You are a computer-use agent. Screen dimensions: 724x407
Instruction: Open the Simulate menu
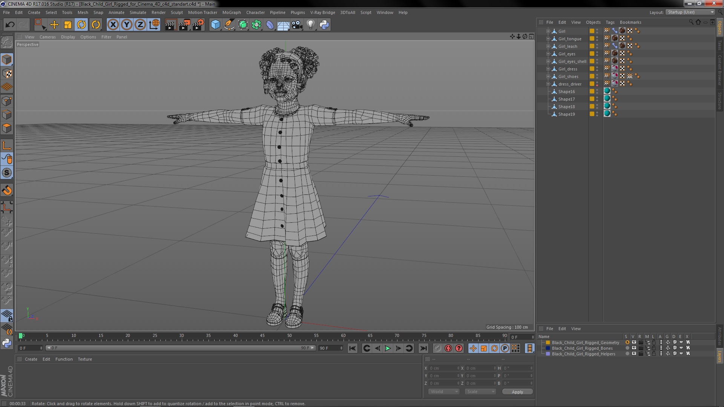138,12
